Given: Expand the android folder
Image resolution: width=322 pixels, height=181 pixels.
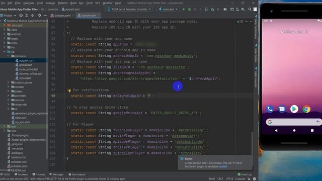Looking at the screenshot, I should tap(5, 34).
